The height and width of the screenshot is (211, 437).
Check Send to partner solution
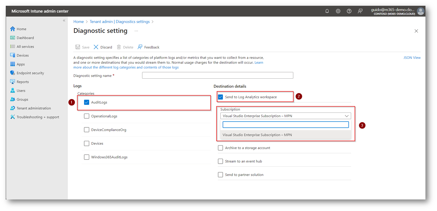point(221,175)
